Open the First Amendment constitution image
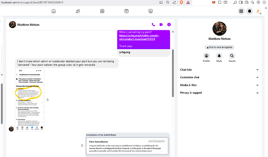268x157 pixels. (x=128, y=145)
